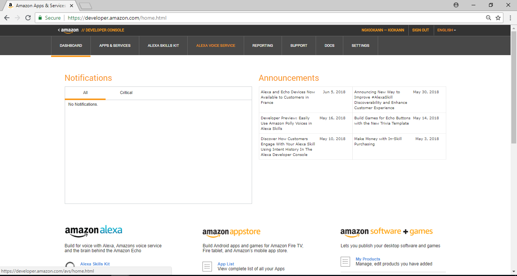Open the Settings nav item
Viewport: 517px width, 276px height.
point(360,46)
